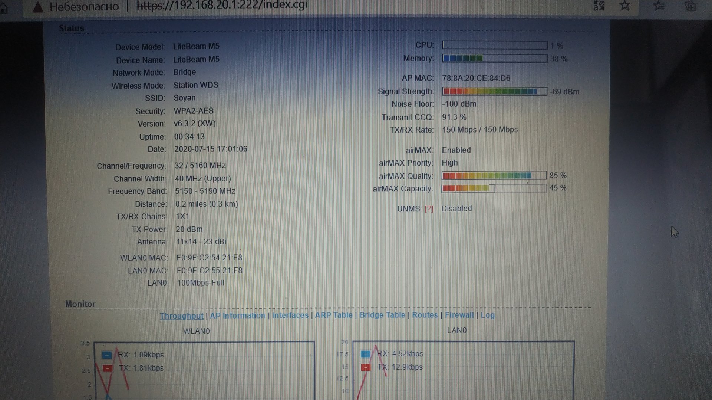This screenshot has width=712, height=400.
Task: Click the not-secure warning triangle icon
Action: [38, 7]
